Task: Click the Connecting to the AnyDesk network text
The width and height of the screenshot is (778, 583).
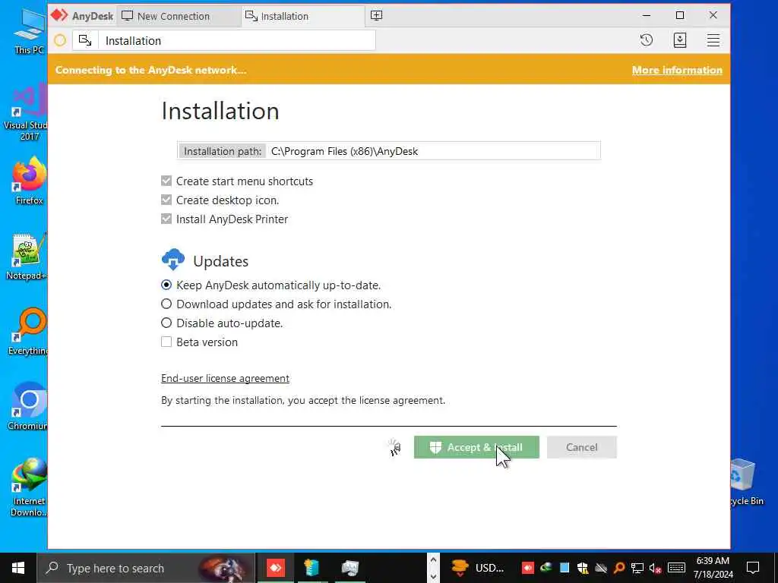Action: [151, 70]
